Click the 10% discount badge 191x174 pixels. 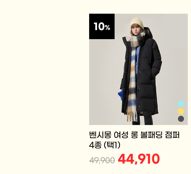click(x=102, y=26)
